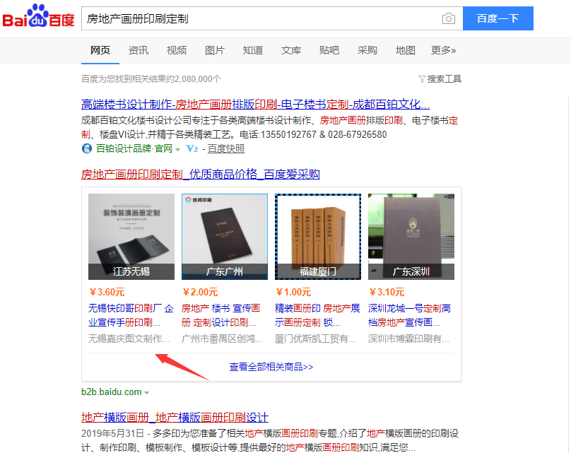Open the 更多» menu
This screenshot has width=571, height=453.
[443, 50]
